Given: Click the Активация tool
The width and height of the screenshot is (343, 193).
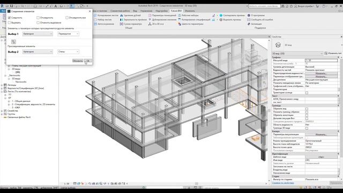Looking at the screenshot, I should click(255, 24).
